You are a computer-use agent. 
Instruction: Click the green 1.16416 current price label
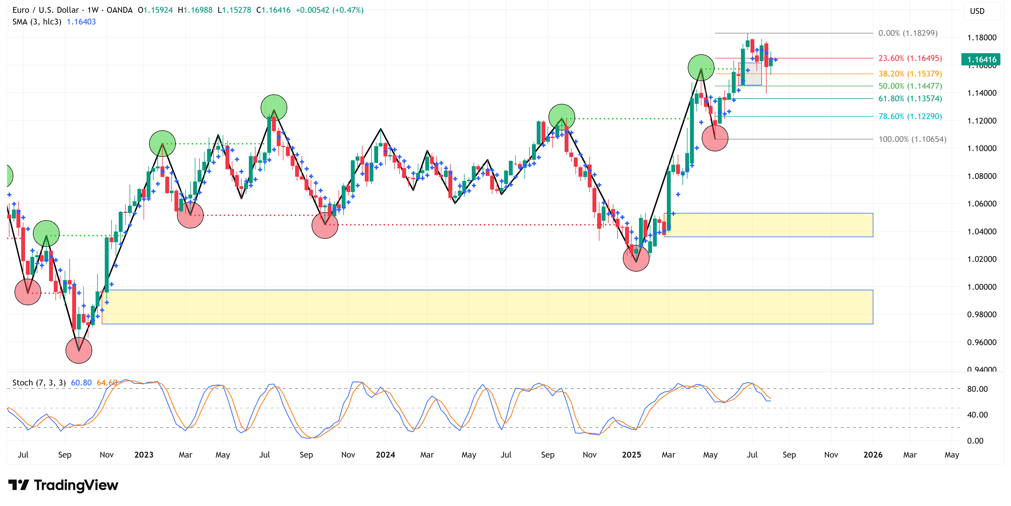pyautogui.click(x=981, y=60)
